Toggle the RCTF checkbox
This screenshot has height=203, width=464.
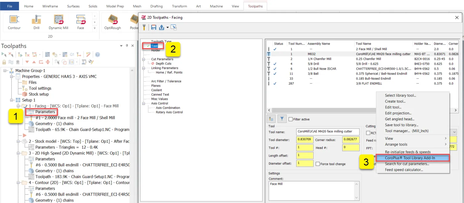(368, 133)
